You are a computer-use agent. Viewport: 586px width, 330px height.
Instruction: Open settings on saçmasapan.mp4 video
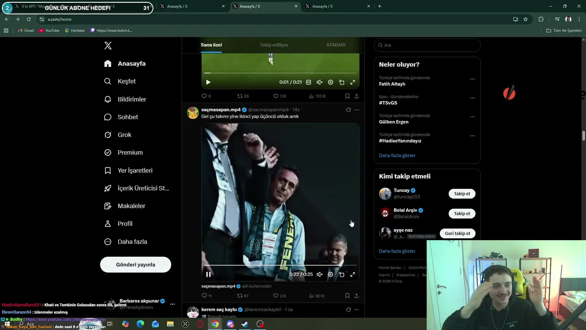331,275
